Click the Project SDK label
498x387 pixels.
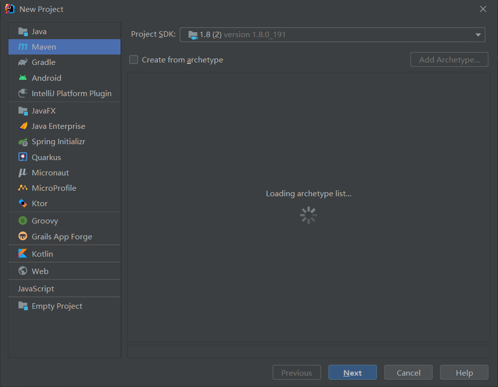click(153, 34)
